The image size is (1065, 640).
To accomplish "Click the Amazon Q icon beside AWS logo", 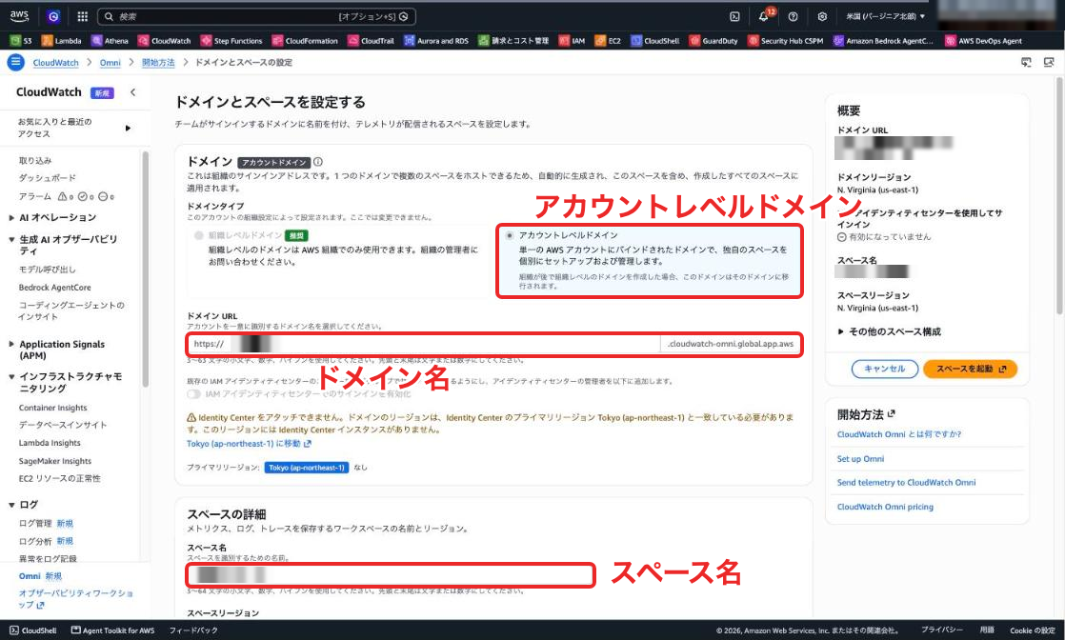I will click(53, 16).
